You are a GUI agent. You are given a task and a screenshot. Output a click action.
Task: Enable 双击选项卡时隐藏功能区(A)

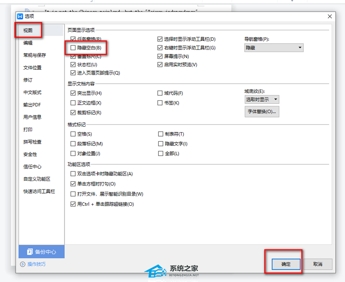73,174
